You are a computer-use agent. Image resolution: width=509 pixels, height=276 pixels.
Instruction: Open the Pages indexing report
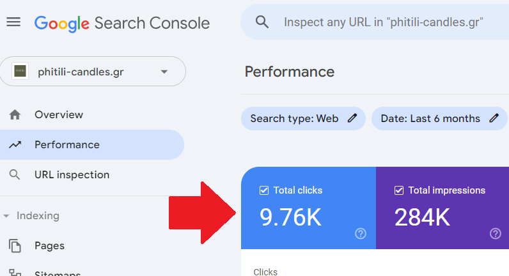[x=49, y=246]
